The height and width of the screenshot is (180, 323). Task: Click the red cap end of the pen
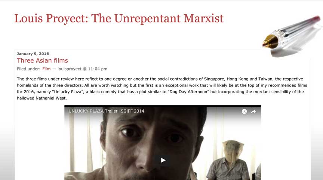(315, 20)
